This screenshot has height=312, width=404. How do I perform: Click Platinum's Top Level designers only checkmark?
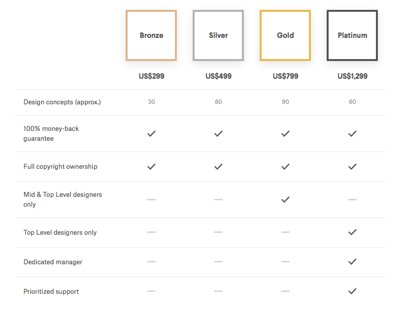click(352, 232)
